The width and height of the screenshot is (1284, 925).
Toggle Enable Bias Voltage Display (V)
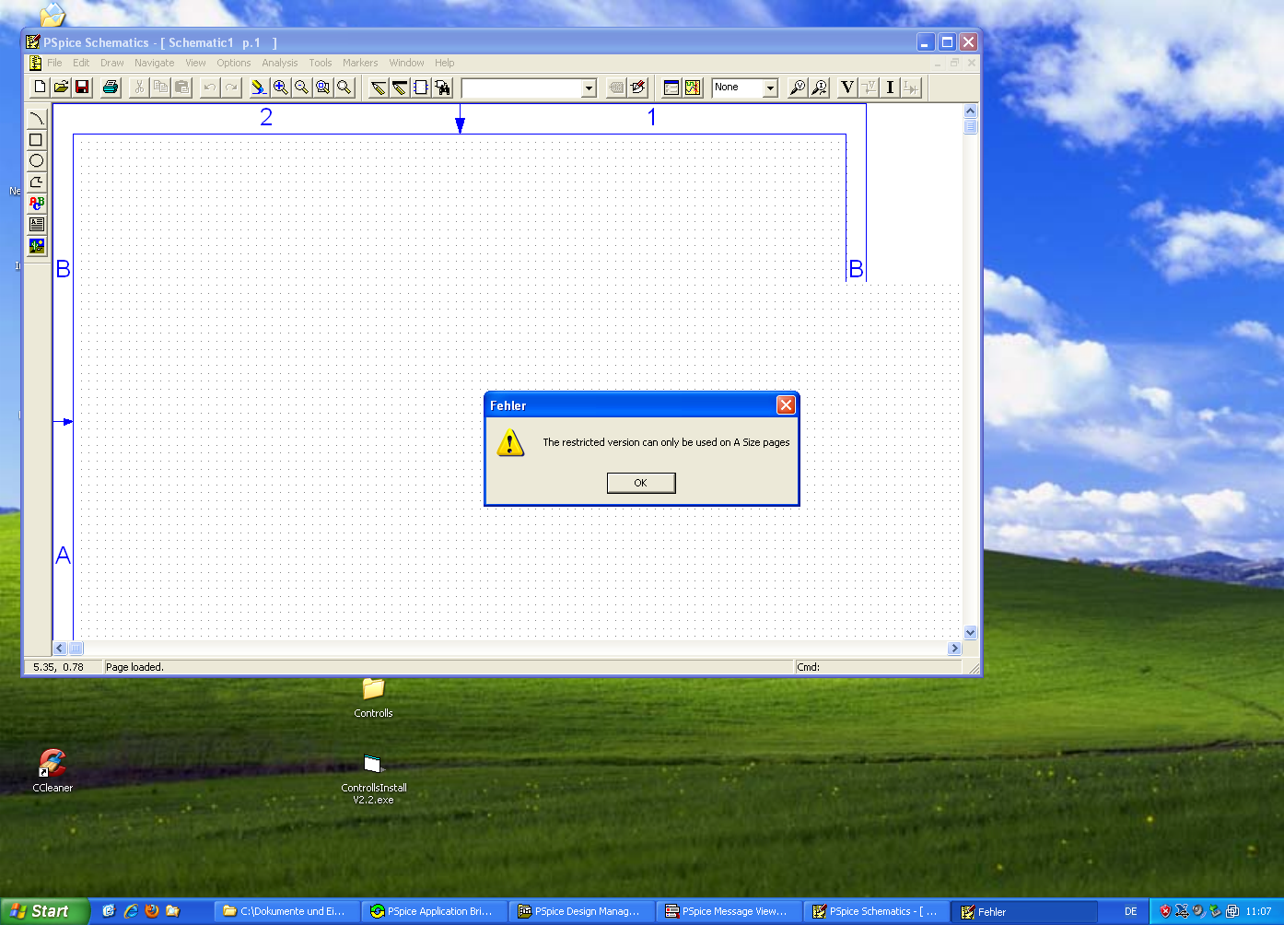[847, 88]
